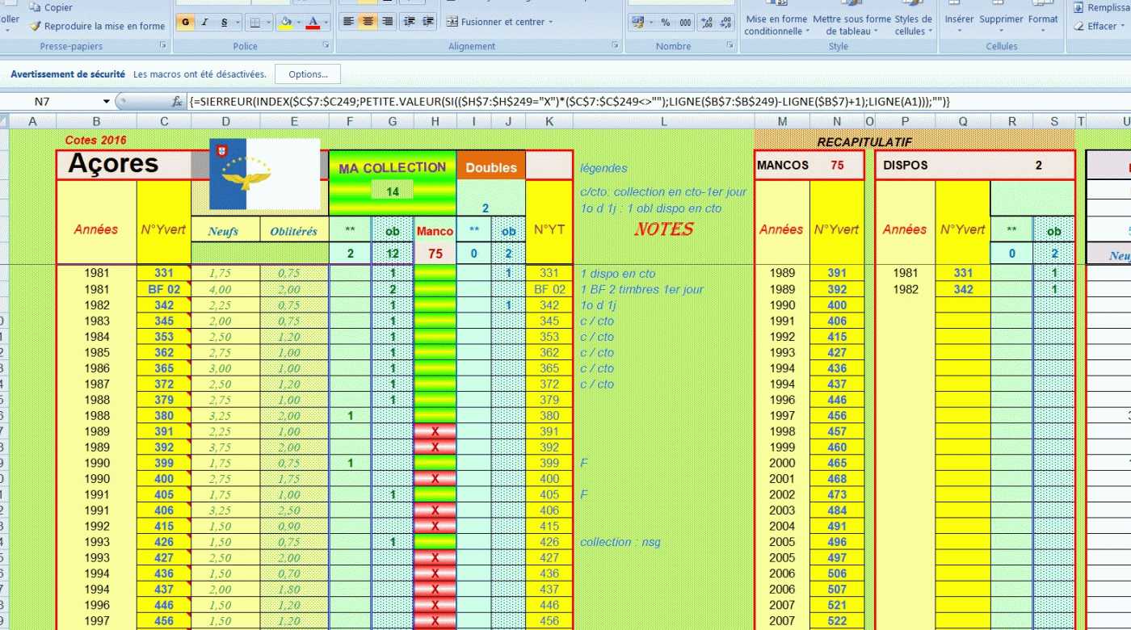Open the Options security warning button
The height and width of the screenshot is (630, 1131).
(x=308, y=74)
